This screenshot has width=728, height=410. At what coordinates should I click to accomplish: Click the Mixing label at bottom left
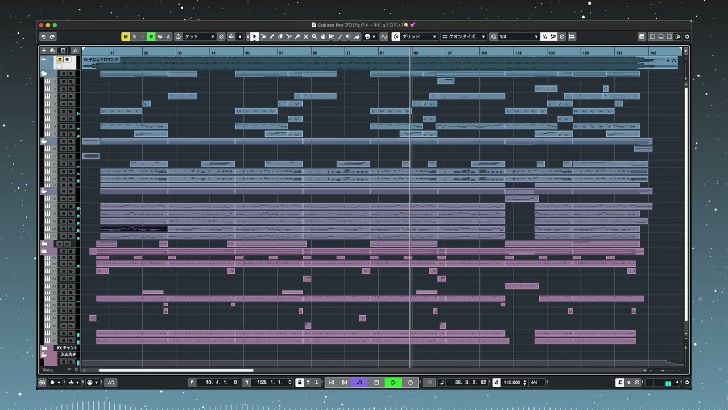coord(48,370)
